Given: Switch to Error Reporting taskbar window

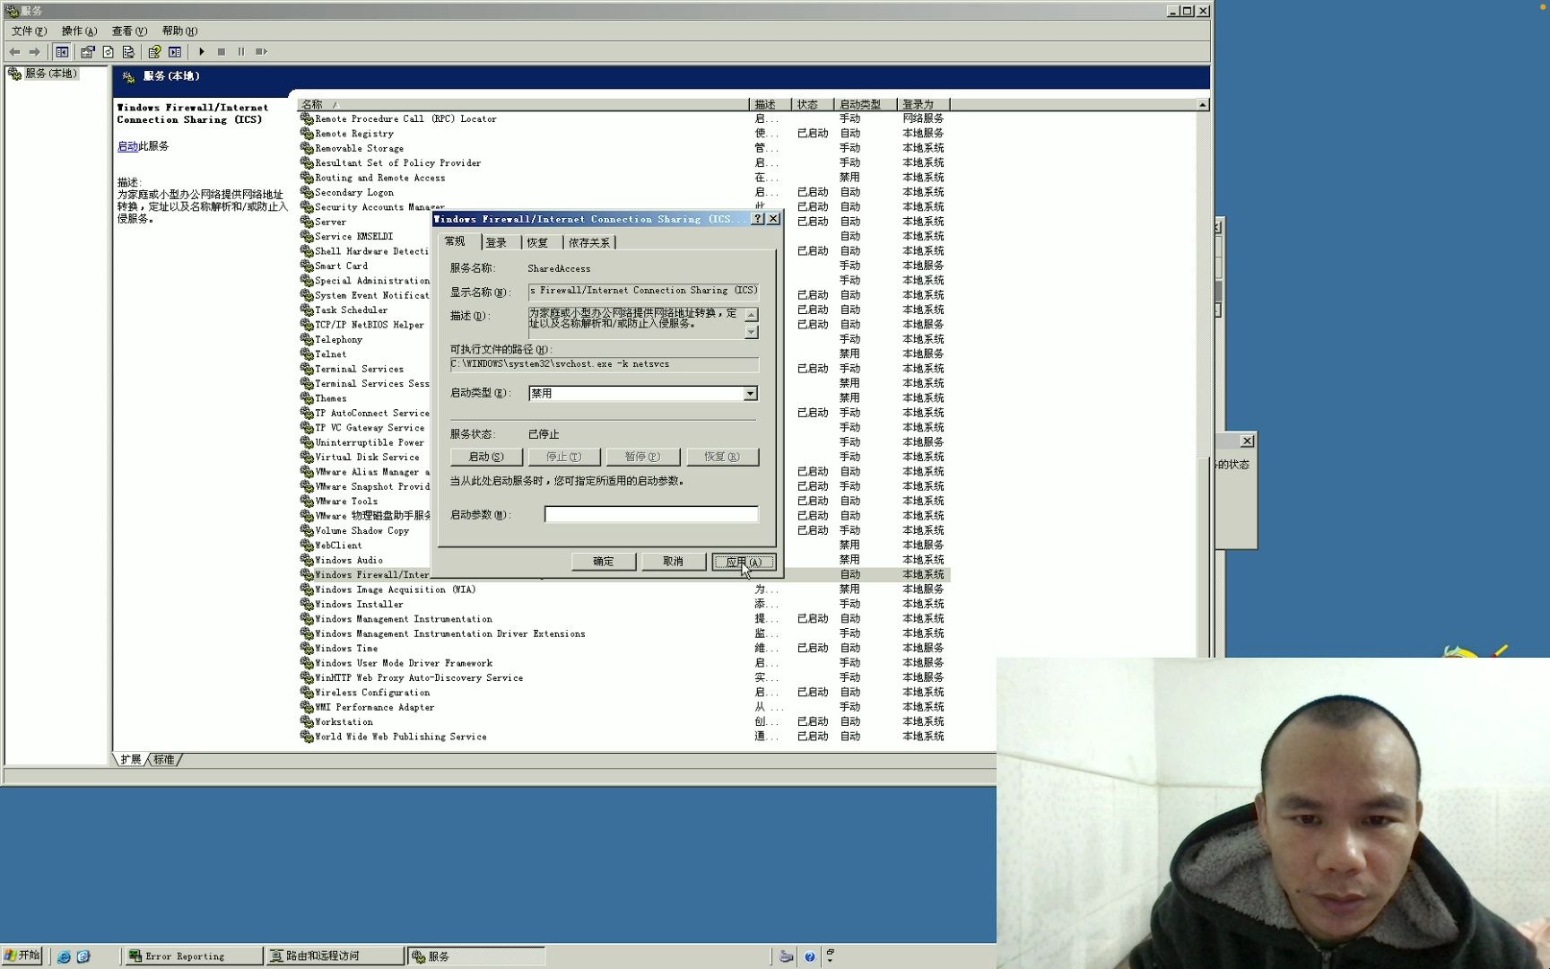Looking at the screenshot, I should click(x=193, y=956).
